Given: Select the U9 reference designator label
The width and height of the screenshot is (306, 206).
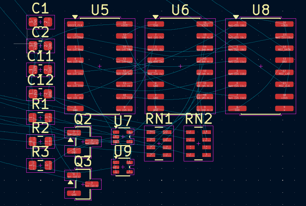Looking at the screenshot, I should (123, 151).
